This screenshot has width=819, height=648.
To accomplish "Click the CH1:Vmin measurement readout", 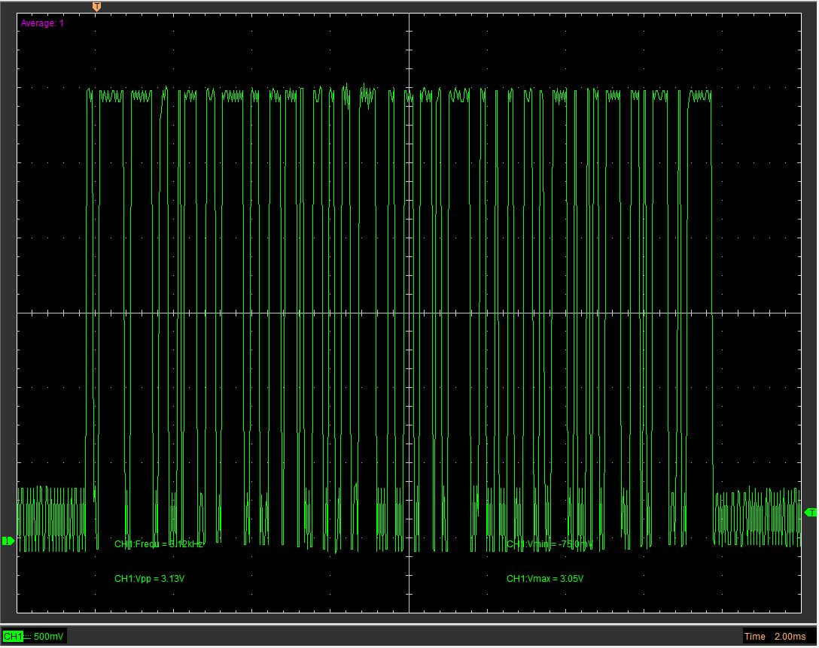I will (x=550, y=544).
